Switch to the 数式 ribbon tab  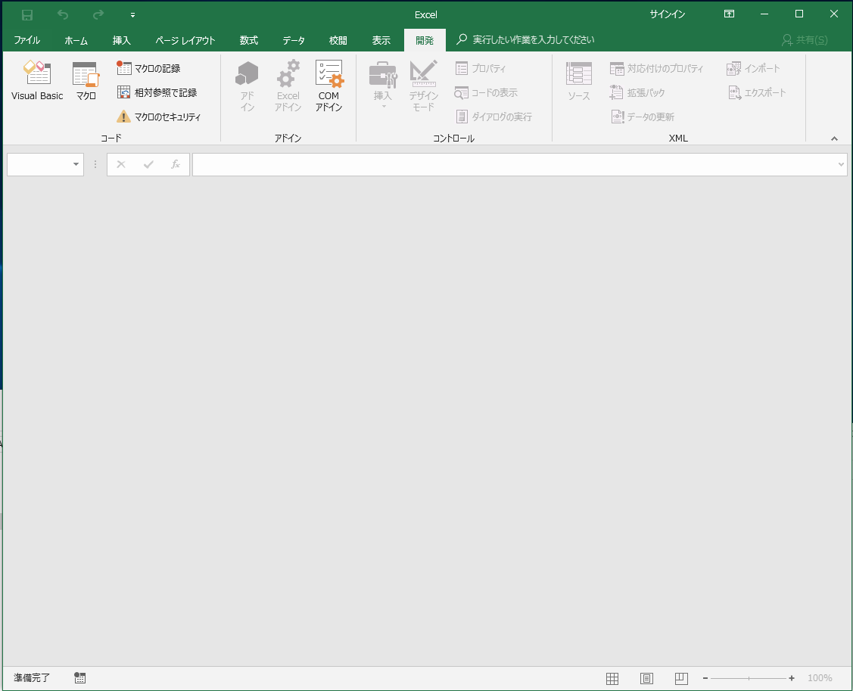click(x=248, y=40)
